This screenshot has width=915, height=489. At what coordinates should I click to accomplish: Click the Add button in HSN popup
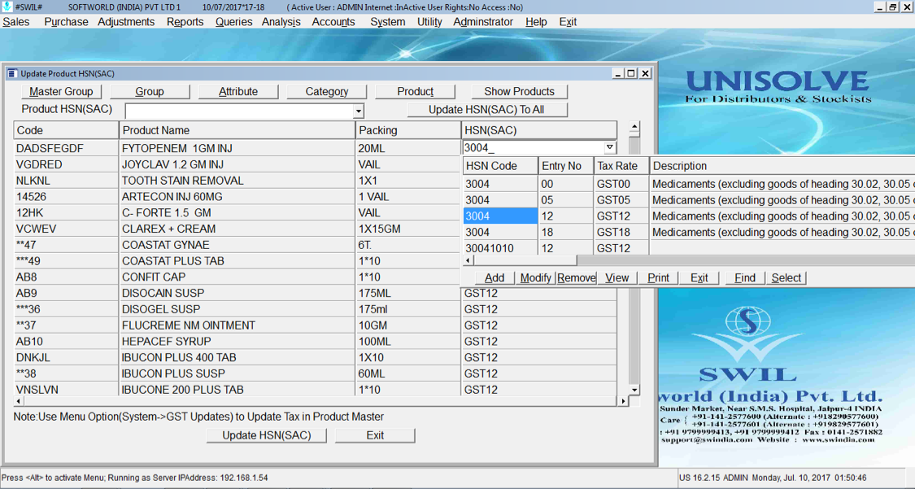coord(495,277)
